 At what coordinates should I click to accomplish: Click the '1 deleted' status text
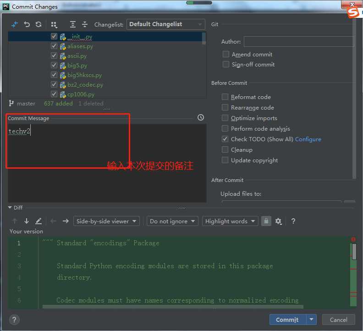click(x=91, y=103)
